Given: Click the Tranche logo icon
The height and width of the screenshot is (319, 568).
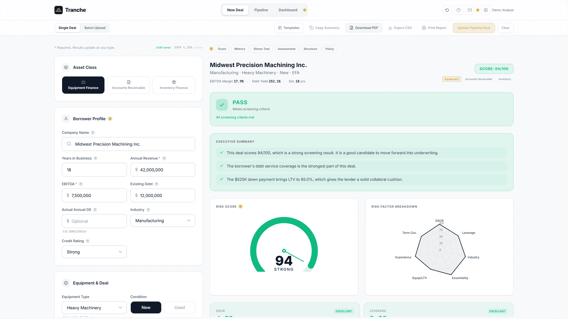Looking at the screenshot, I should (x=59, y=10).
